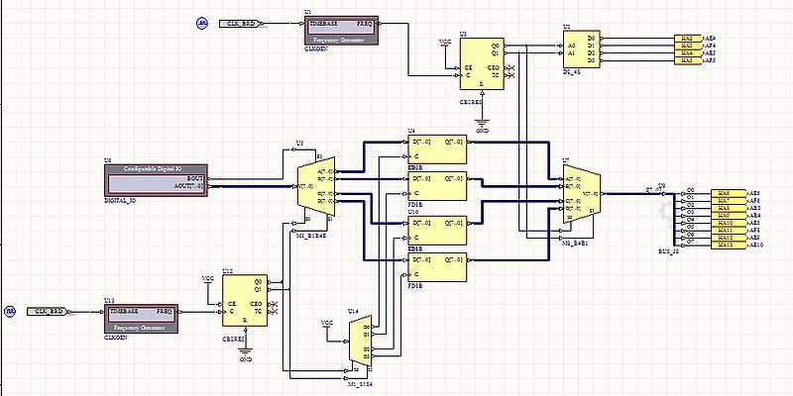Viewport: 793px width, 396px height.
Task: Click the VCC power symbol near U14
Action: point(327,324)
